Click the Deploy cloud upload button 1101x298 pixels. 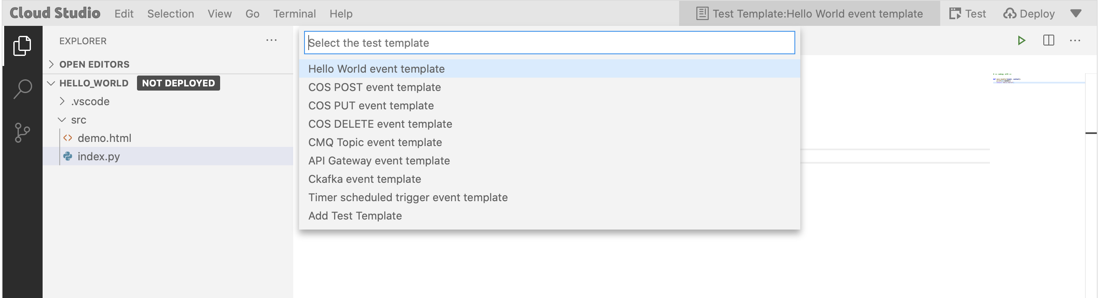coord(1029,14)
